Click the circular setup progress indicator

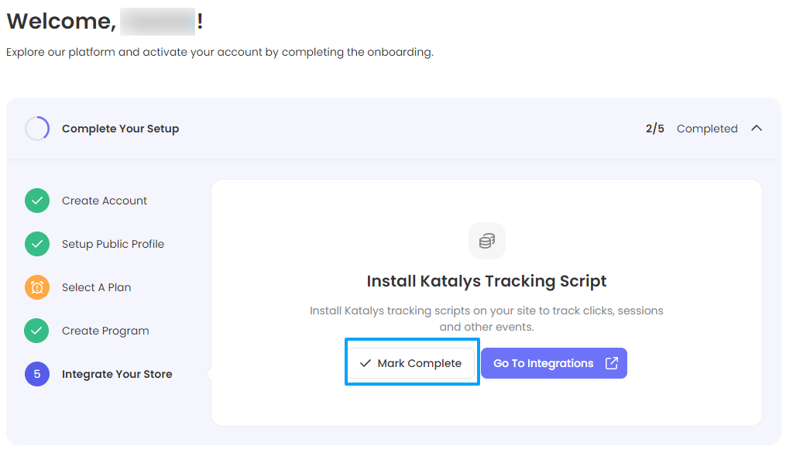(x=37, y=129)
